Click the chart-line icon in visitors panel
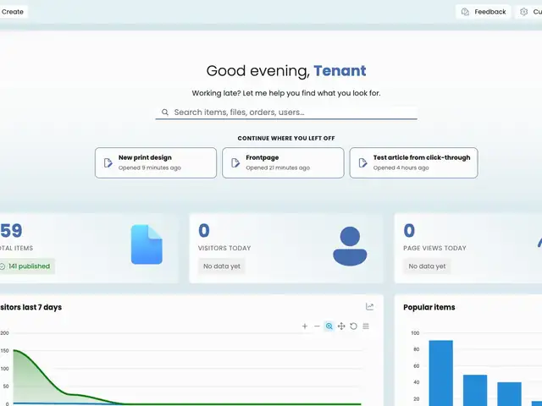 pyautogui.click(x=369, y=306)
